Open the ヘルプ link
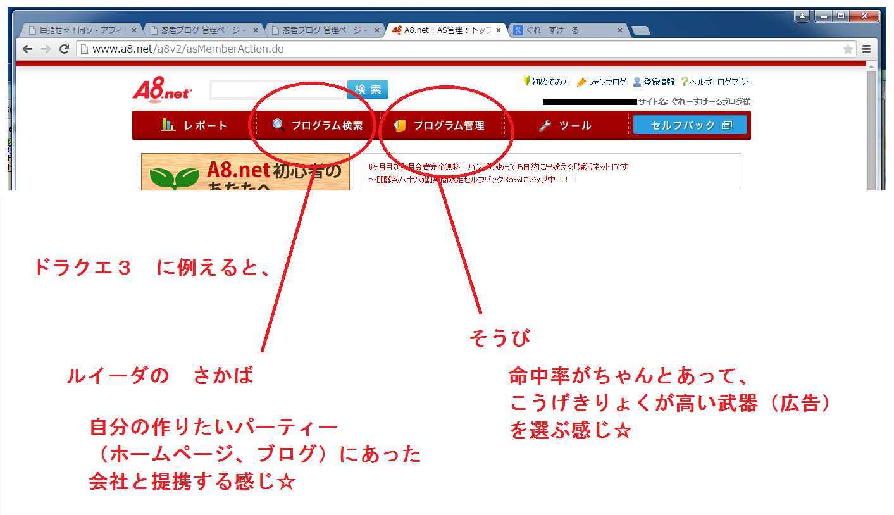Image resolution: width=894 pixels, height=515 pixels. pyautogui.click(x=696, y=82)
